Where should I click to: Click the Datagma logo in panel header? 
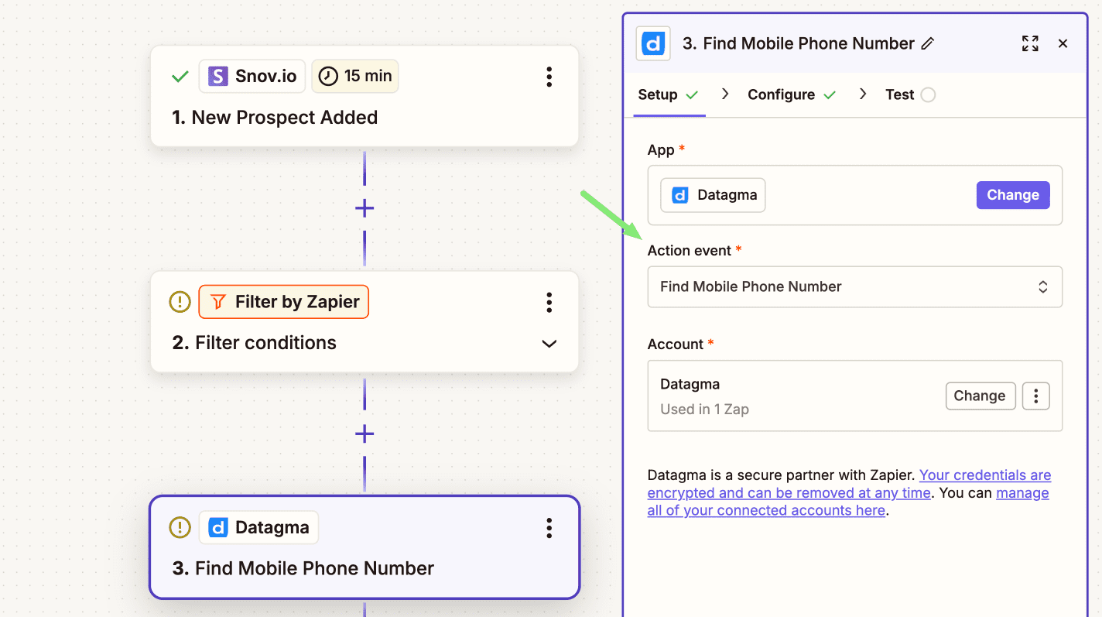point(653,43)
